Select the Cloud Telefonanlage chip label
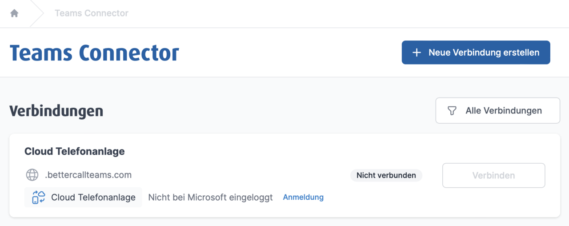 93,197
